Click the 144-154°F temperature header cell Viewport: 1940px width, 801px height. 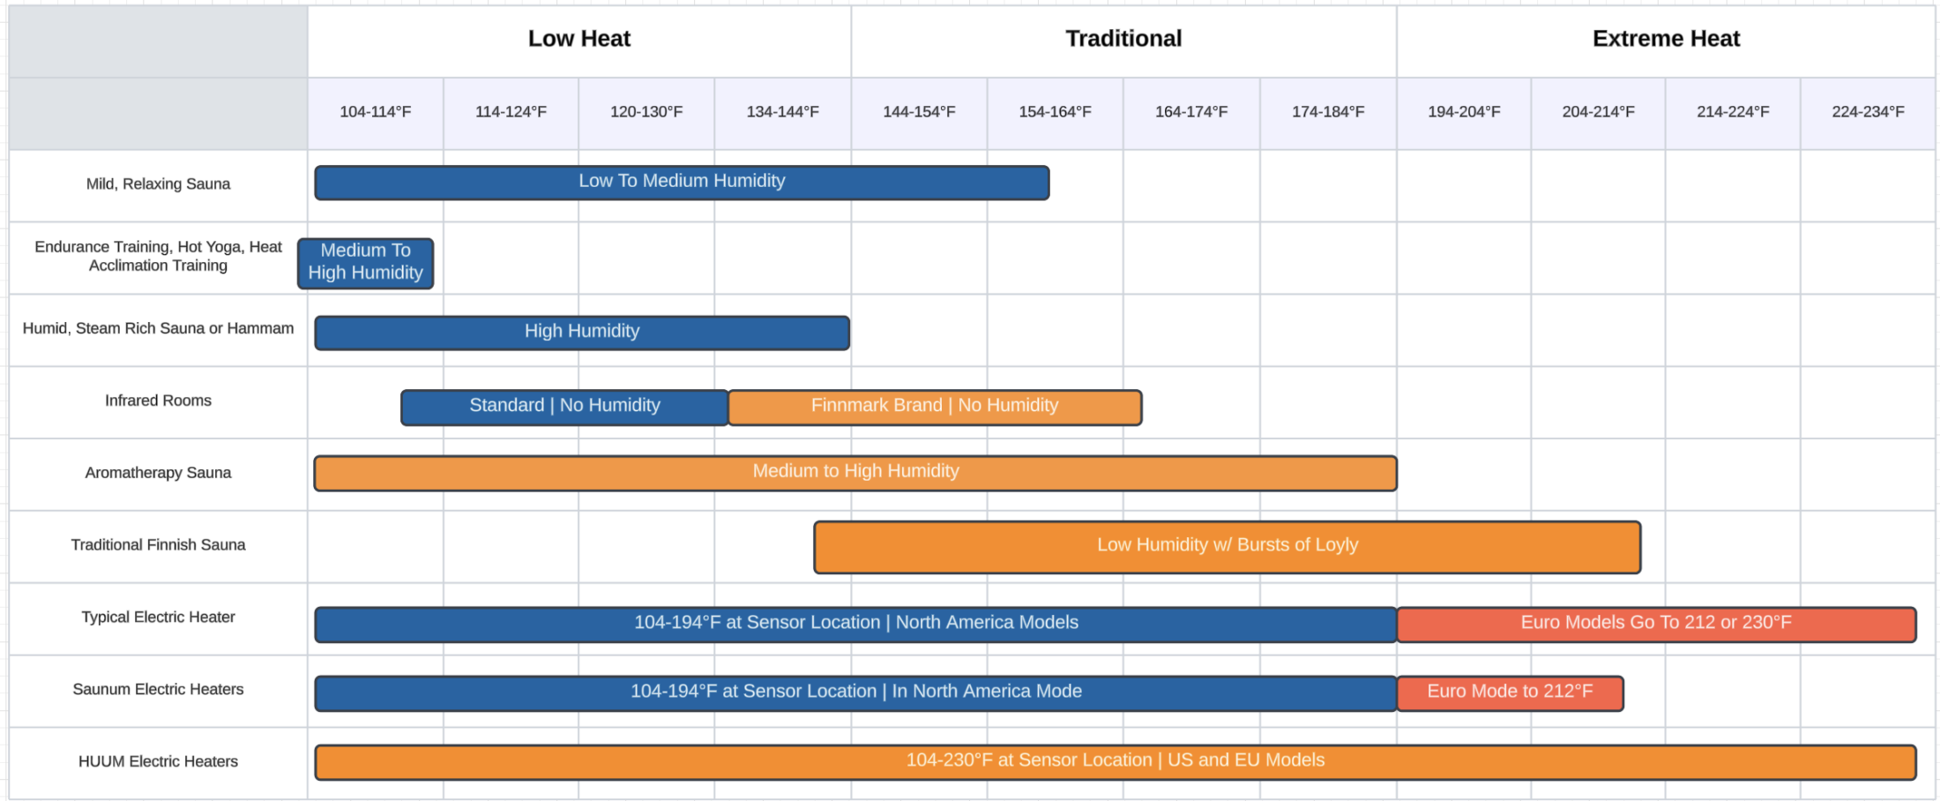[919, 112]
